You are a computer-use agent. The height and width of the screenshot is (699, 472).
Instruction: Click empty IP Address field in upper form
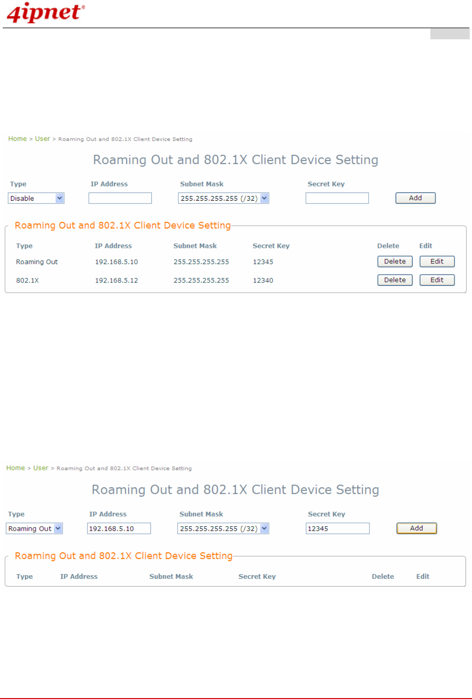120,198
